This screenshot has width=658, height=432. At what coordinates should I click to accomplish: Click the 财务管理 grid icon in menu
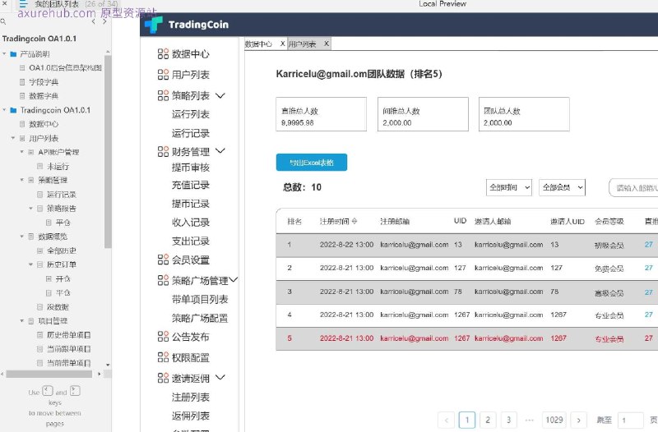(x=163, y=152)
